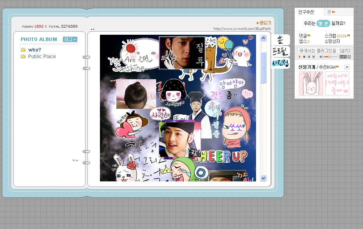
Task: Open the 'Public Place' album folder
Action: click(42, 57)
